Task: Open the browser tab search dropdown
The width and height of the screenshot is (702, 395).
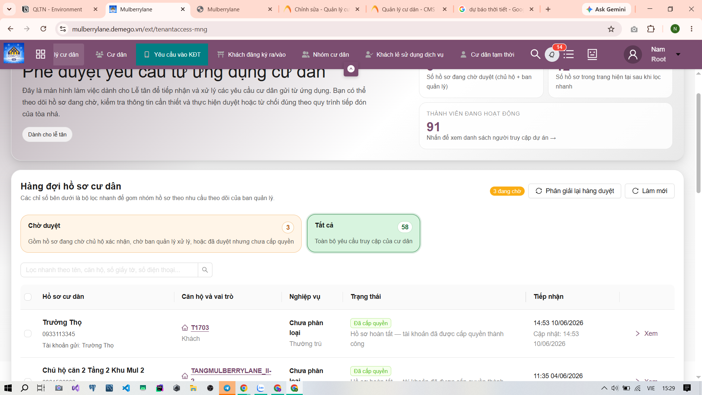Action: [x=9, y=9]
